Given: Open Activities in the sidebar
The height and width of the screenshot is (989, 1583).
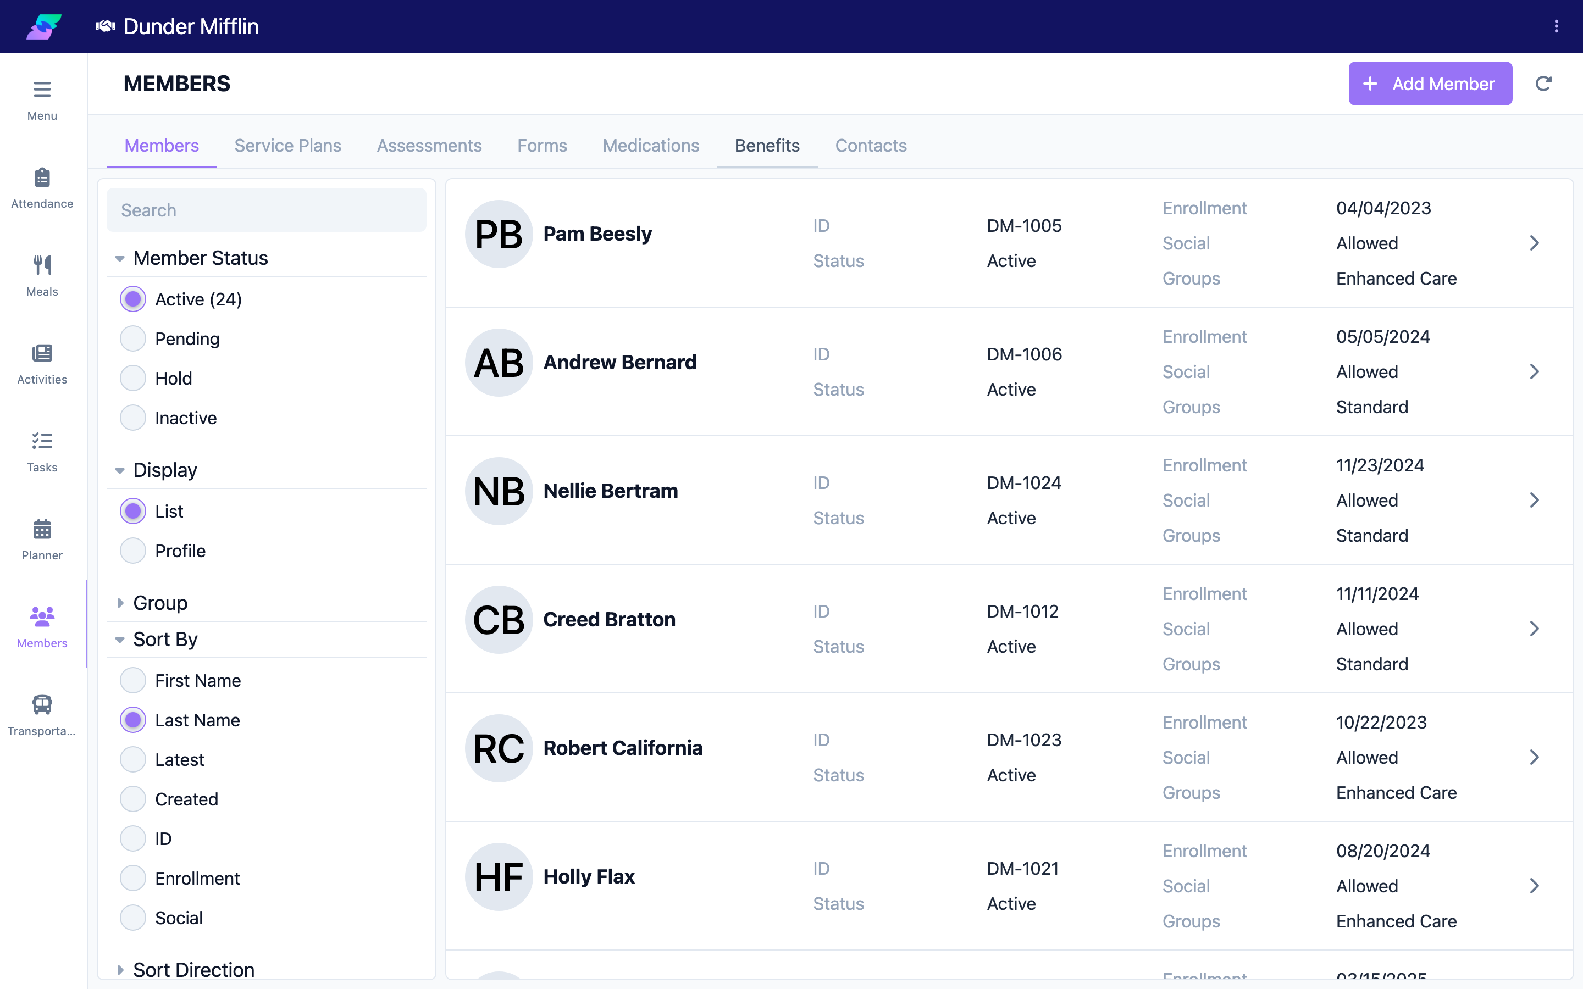Looking at the screenshot, I should [42, 364].
